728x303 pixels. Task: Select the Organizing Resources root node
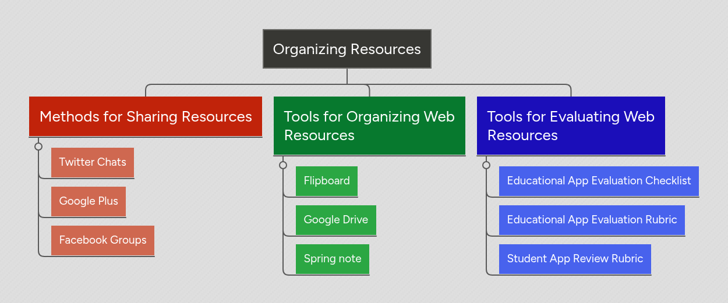pyautogui.click(x=347, y=49)
